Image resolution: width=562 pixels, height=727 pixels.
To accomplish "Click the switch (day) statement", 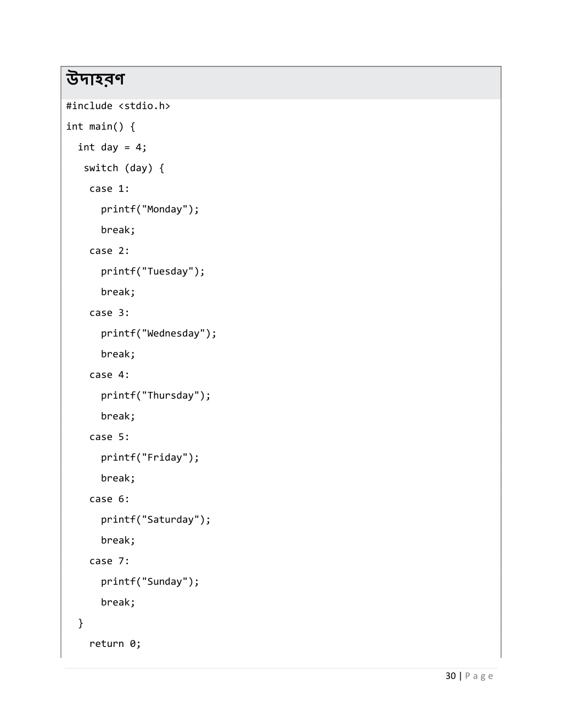I will pos(123,168).
